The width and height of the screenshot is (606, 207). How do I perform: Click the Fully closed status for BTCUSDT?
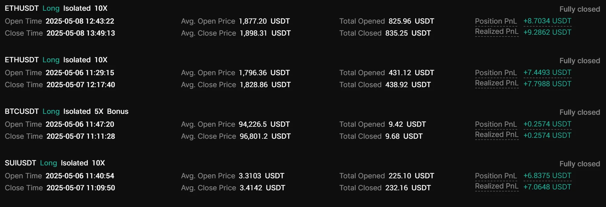click(579, 112)
